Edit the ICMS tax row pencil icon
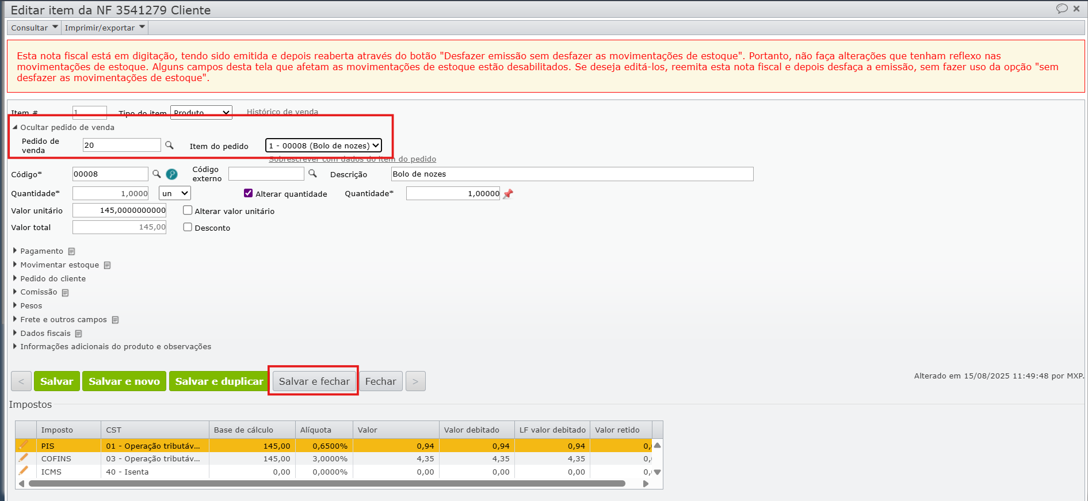 point(23,471)
